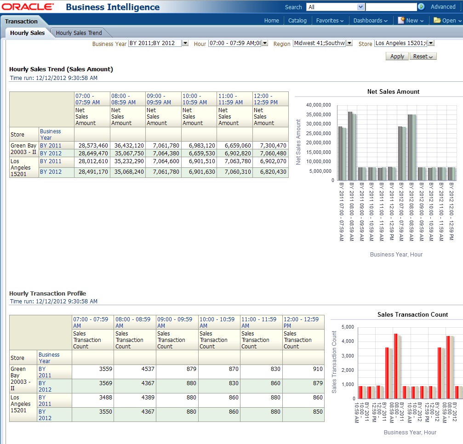Expand the Region prompt dropdown arrow
Viewport: 463px width, 444px height.
349,43
